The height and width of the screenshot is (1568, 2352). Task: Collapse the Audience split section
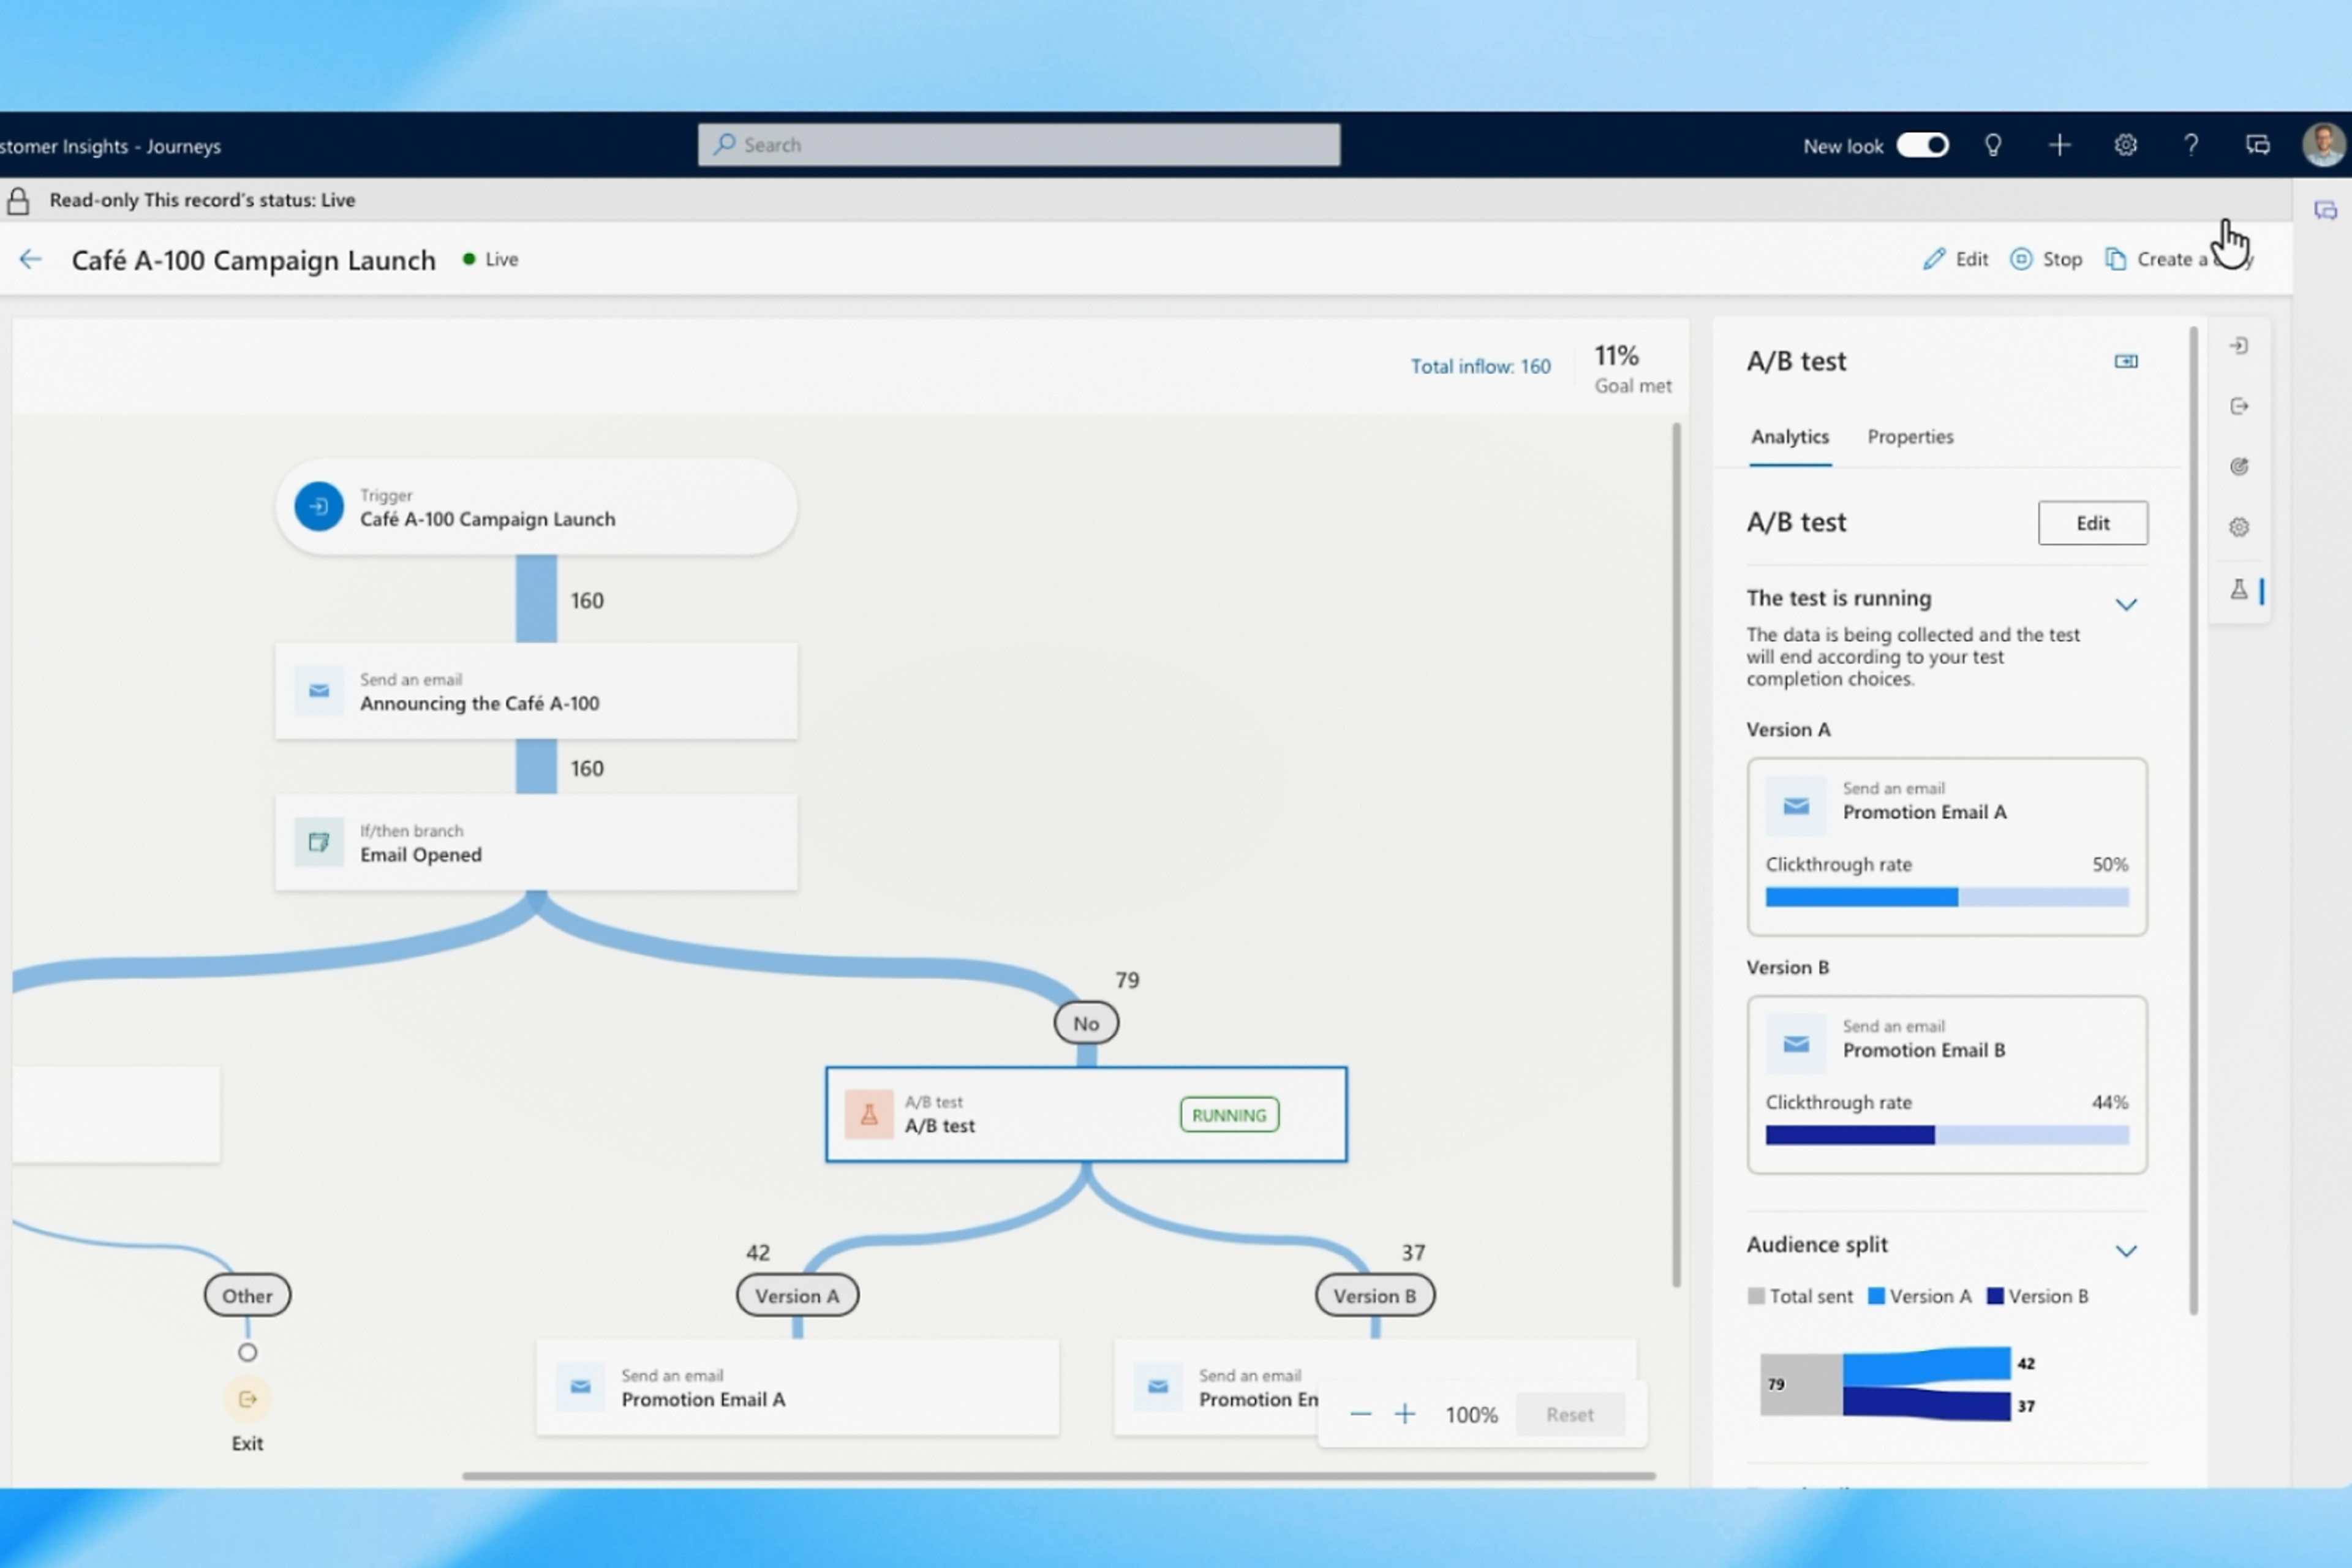point(2126,1251)
